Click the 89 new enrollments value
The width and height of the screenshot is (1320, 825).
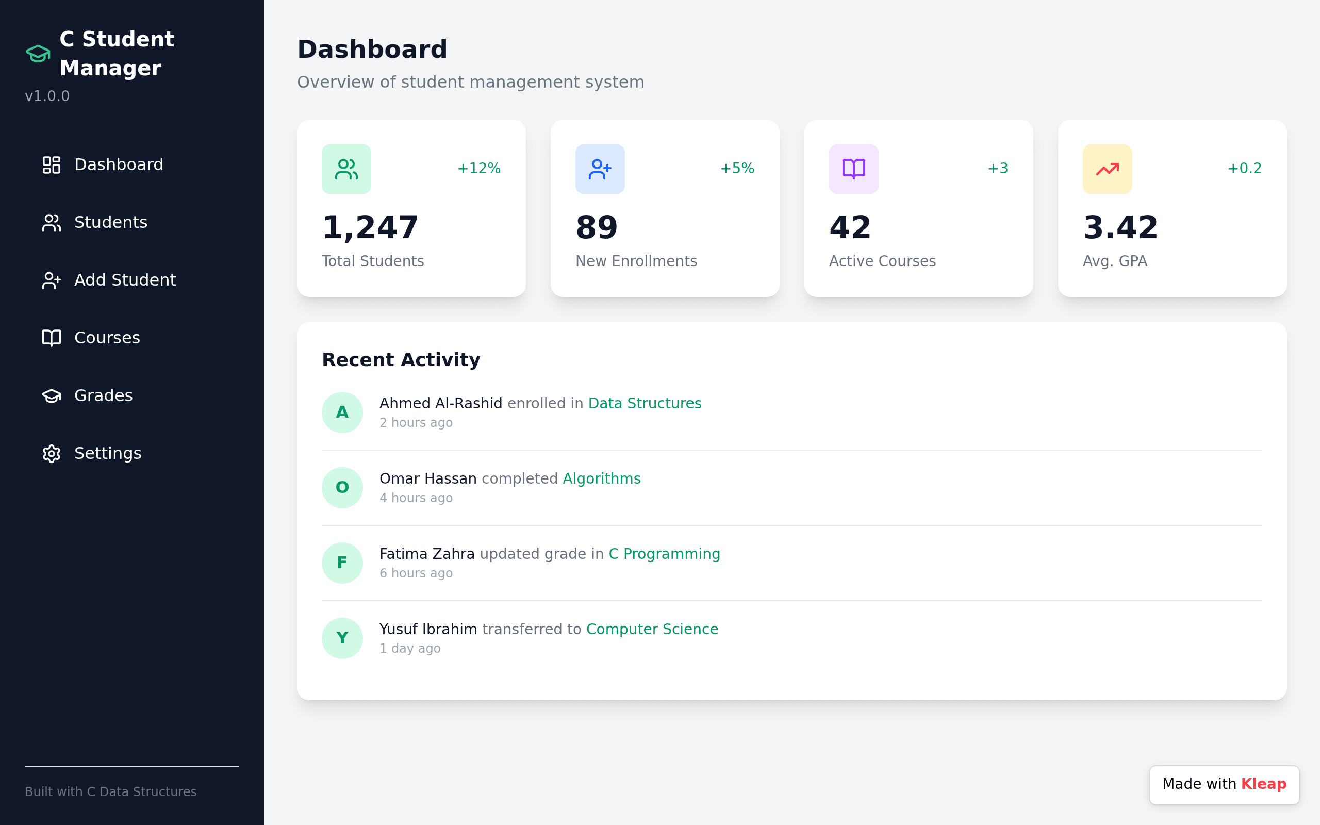597,227
